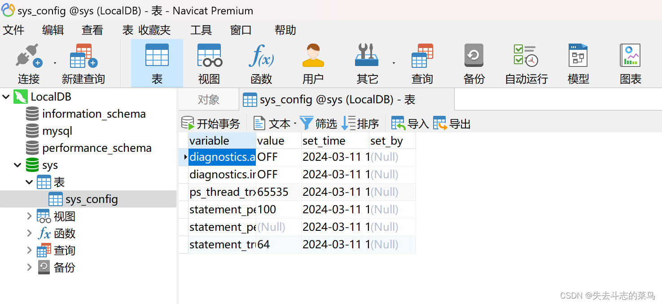Select the 函数 (Functions) toolbar icon

click(x=261, y=63)
